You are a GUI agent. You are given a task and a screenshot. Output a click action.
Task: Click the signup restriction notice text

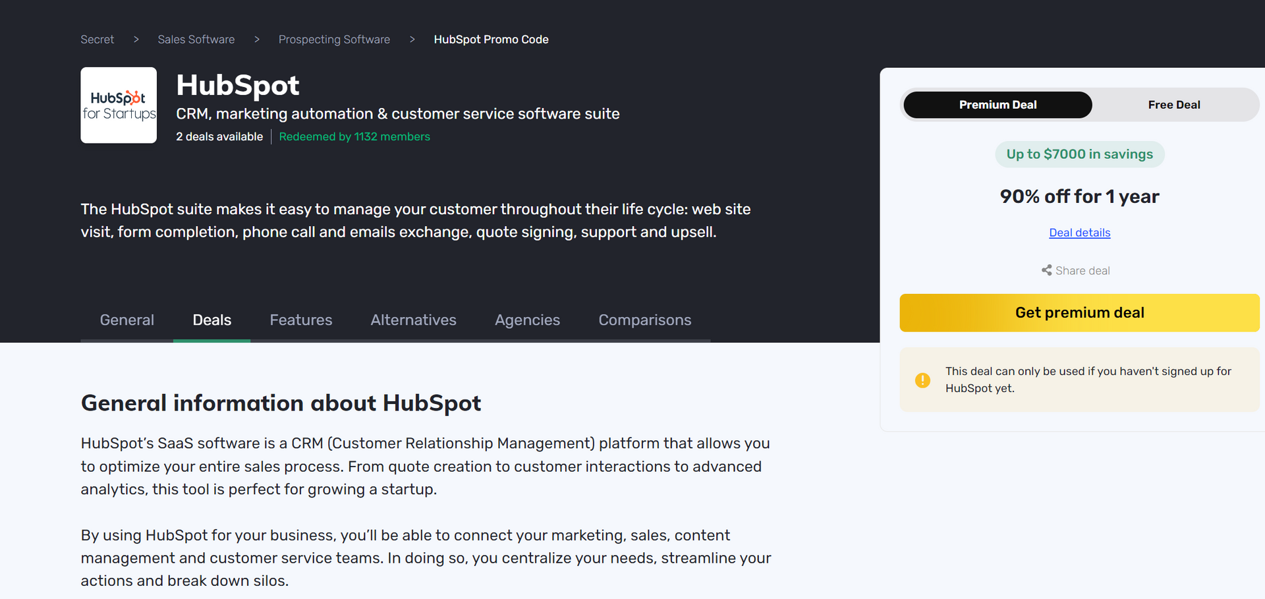coord(1088,380)
